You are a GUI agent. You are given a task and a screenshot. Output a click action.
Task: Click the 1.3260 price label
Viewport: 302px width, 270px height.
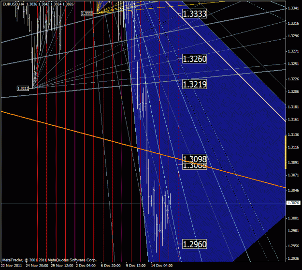(195, 59)
